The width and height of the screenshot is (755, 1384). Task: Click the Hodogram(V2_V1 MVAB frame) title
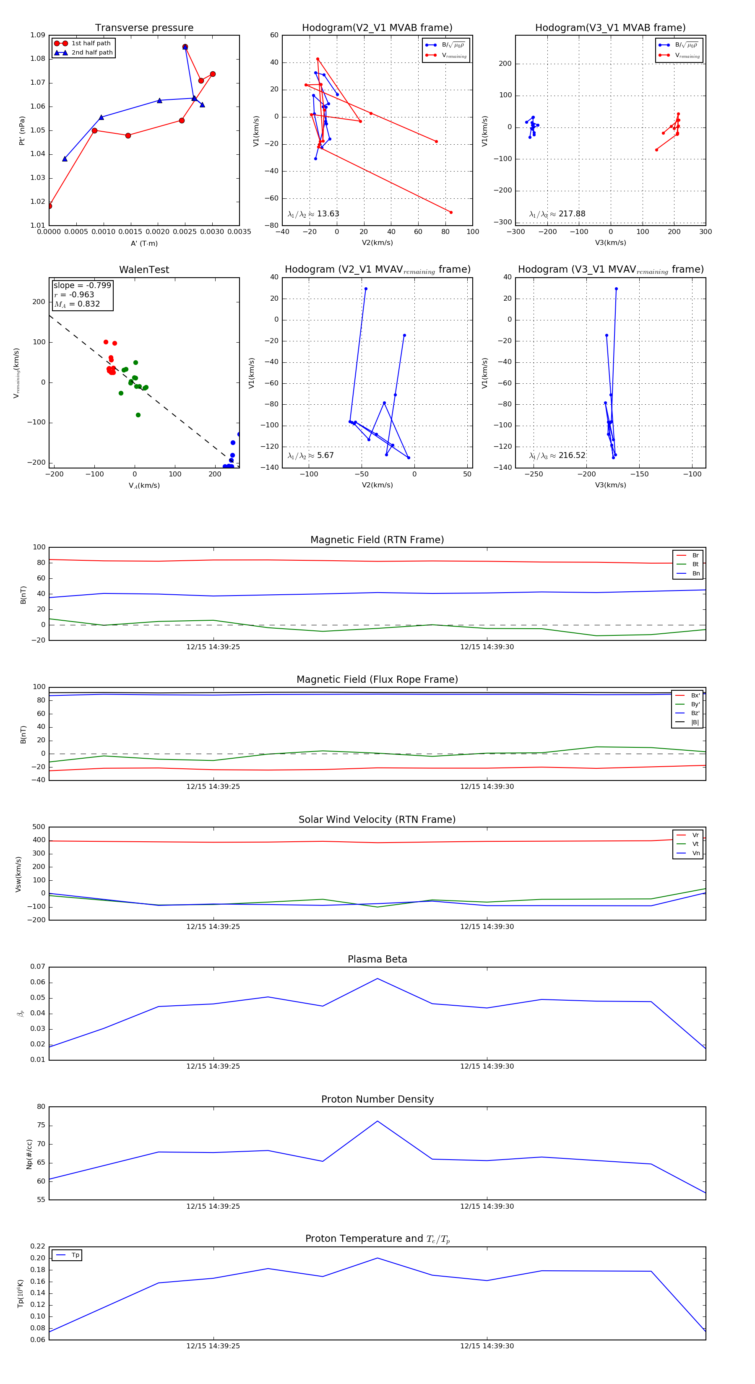(x=377, y=28)
